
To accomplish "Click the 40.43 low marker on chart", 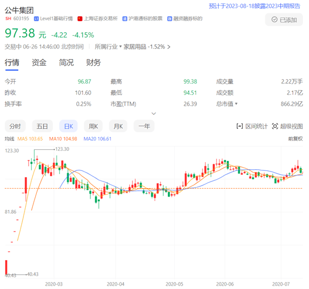I will click(x=33, y=274).
